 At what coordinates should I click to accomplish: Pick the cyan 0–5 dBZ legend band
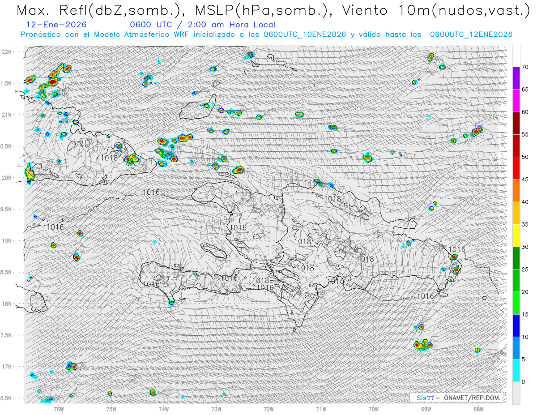tap(516, 371)
